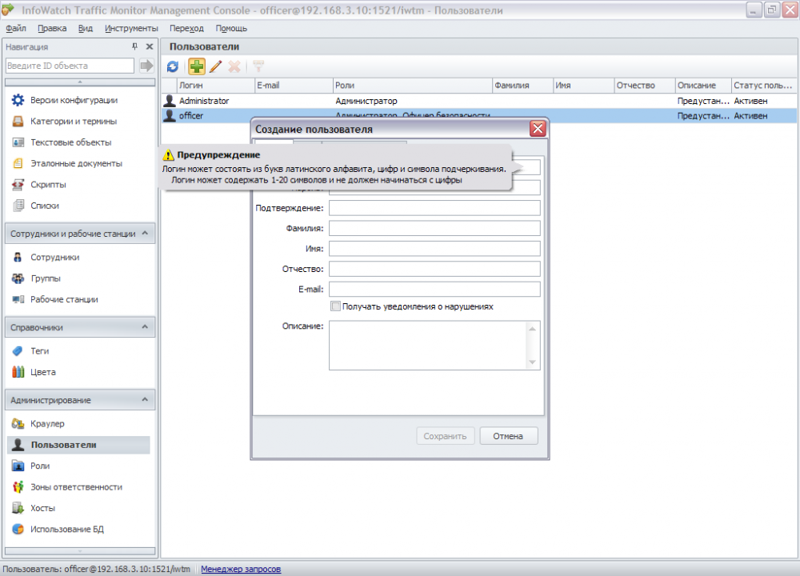Click the go arrow next to ID field
This screenshot has height=576, width=800.
point(146,66)
